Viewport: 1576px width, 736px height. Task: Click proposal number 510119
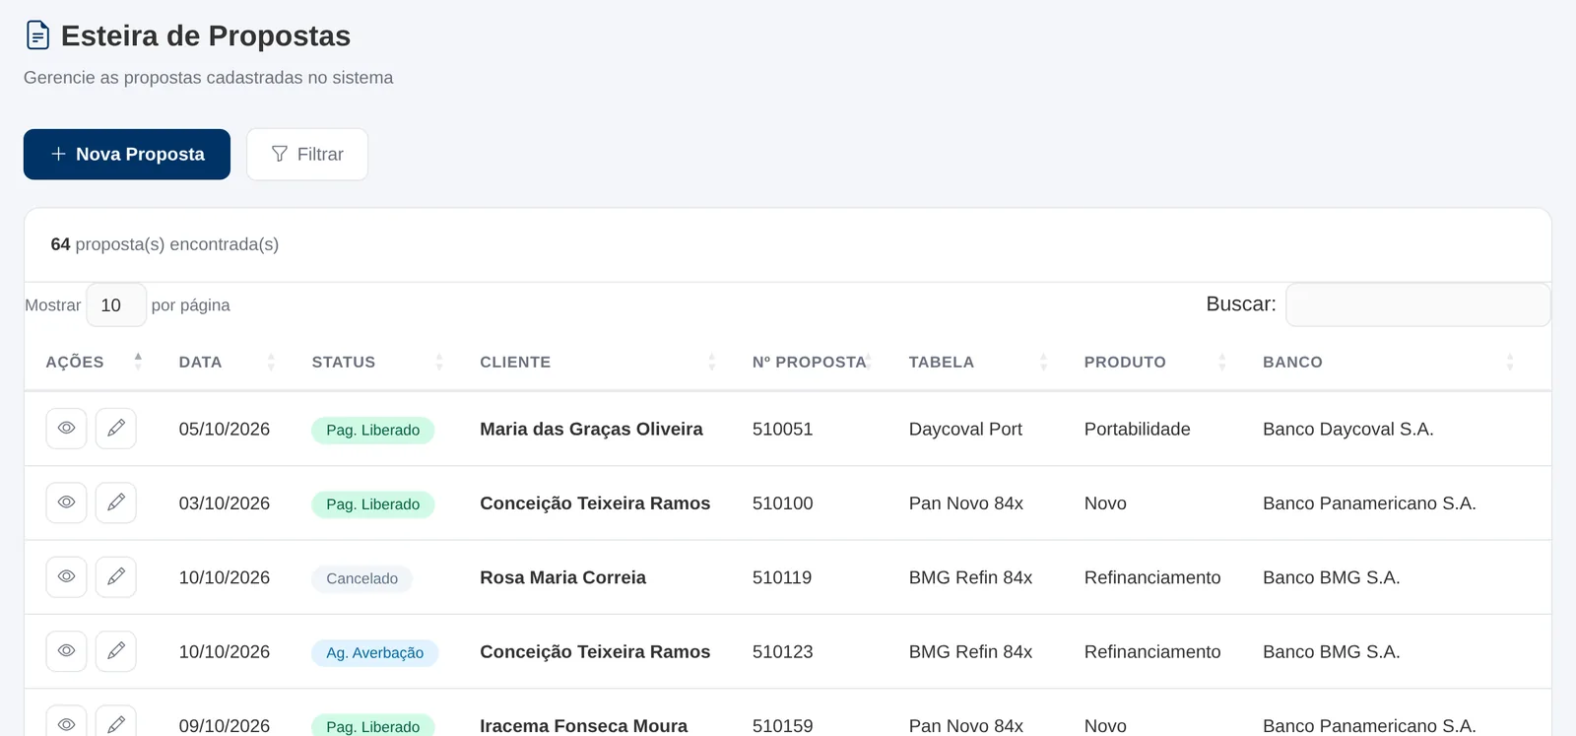click(782, 577)
